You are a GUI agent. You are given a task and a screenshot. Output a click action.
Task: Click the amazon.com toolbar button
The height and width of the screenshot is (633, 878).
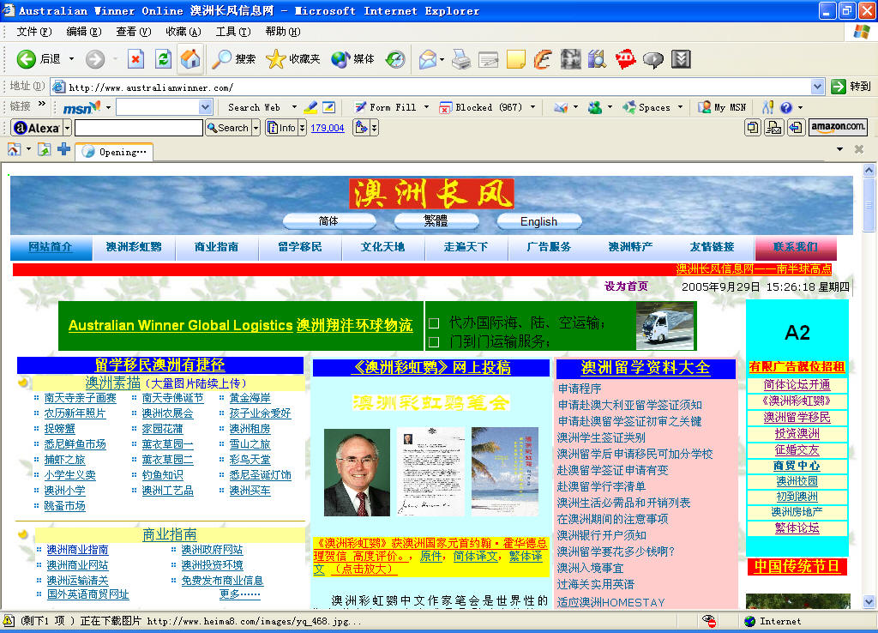(838, 127)
